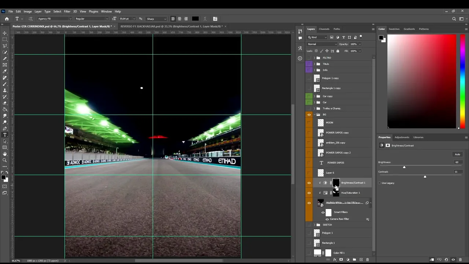
Task: Create a new layer icon
Action: coord(361,260)
